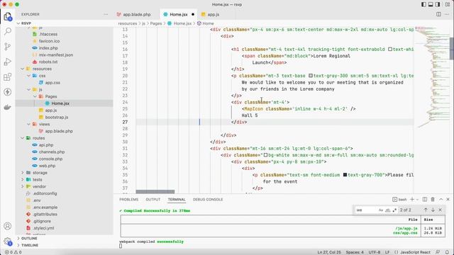This screenshot has height=255, width=454.
Task: Toggle secondary side bar visibility
Action: [438, 4]
